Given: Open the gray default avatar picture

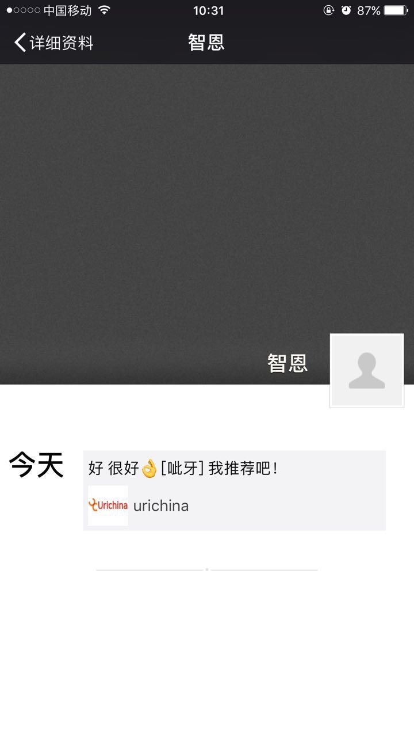Looking at the screenshot, I should coord(367,371).
